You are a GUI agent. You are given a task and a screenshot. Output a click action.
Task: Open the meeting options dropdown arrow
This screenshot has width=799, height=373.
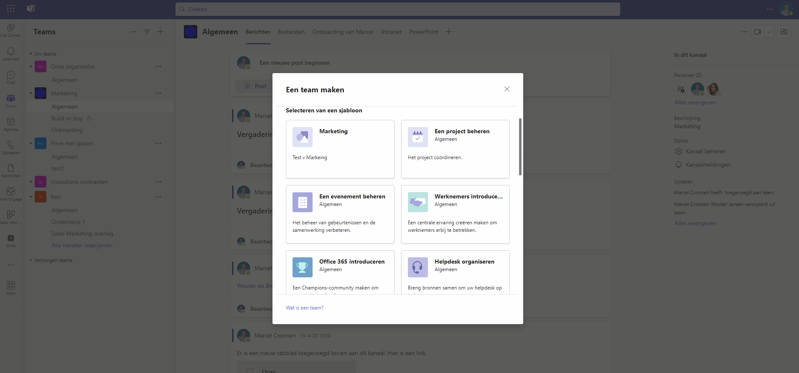coord(769,32)
